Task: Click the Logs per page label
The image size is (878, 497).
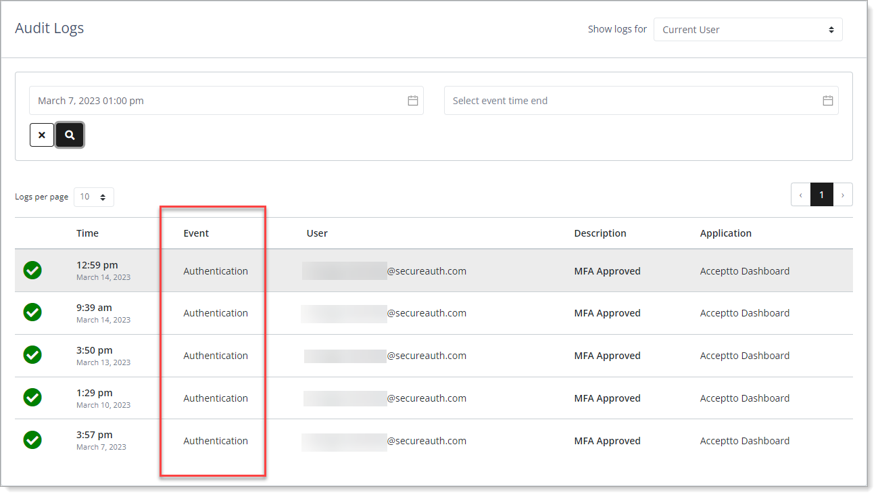Action: (x=42, y=197)
